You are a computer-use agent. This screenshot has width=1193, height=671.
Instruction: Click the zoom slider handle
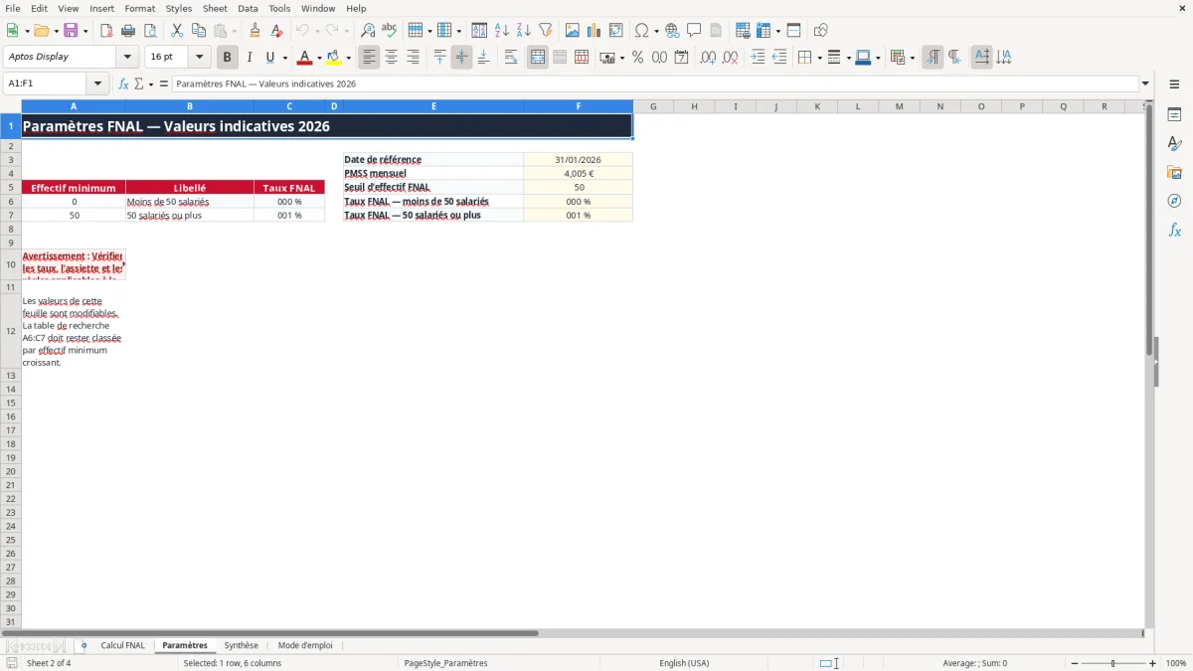1113,663
